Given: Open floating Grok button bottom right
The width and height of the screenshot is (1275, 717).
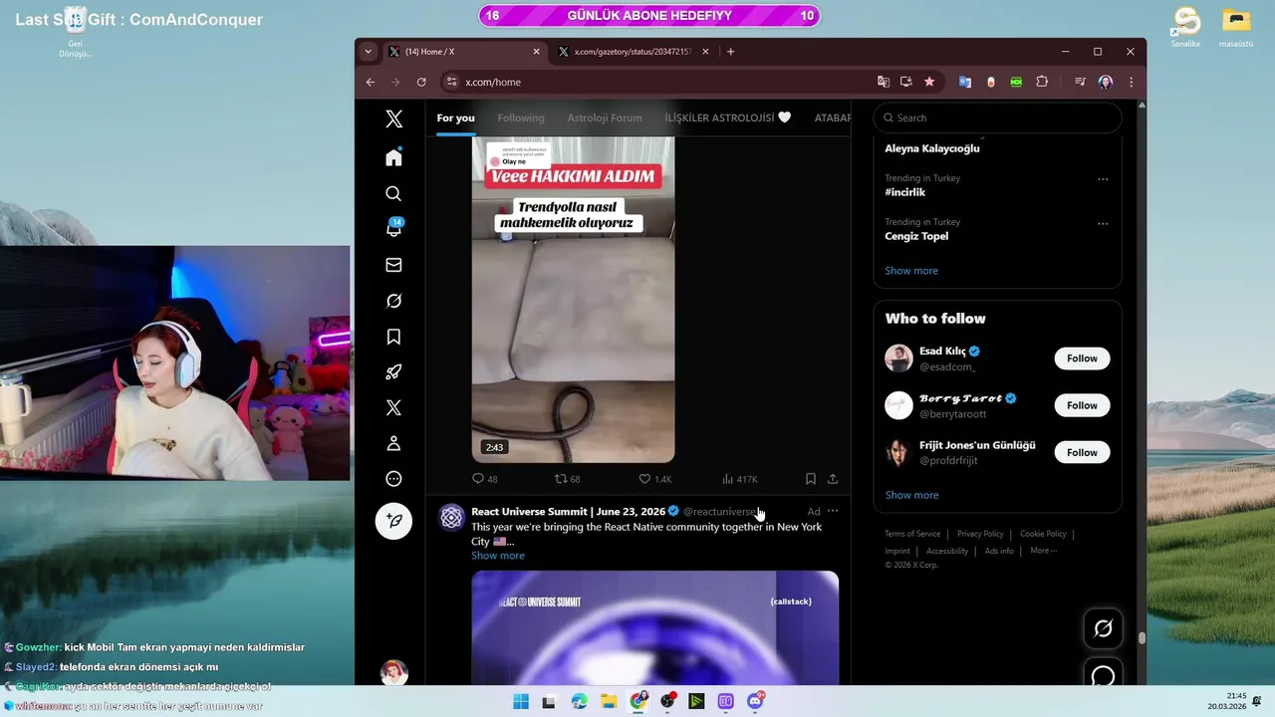Looking at the screenshot, I should coord(1103,628).
